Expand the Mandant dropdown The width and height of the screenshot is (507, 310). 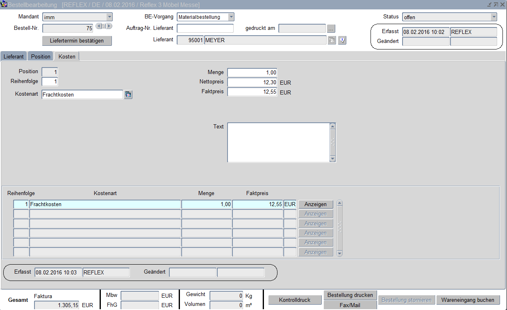tap(109, 17)
